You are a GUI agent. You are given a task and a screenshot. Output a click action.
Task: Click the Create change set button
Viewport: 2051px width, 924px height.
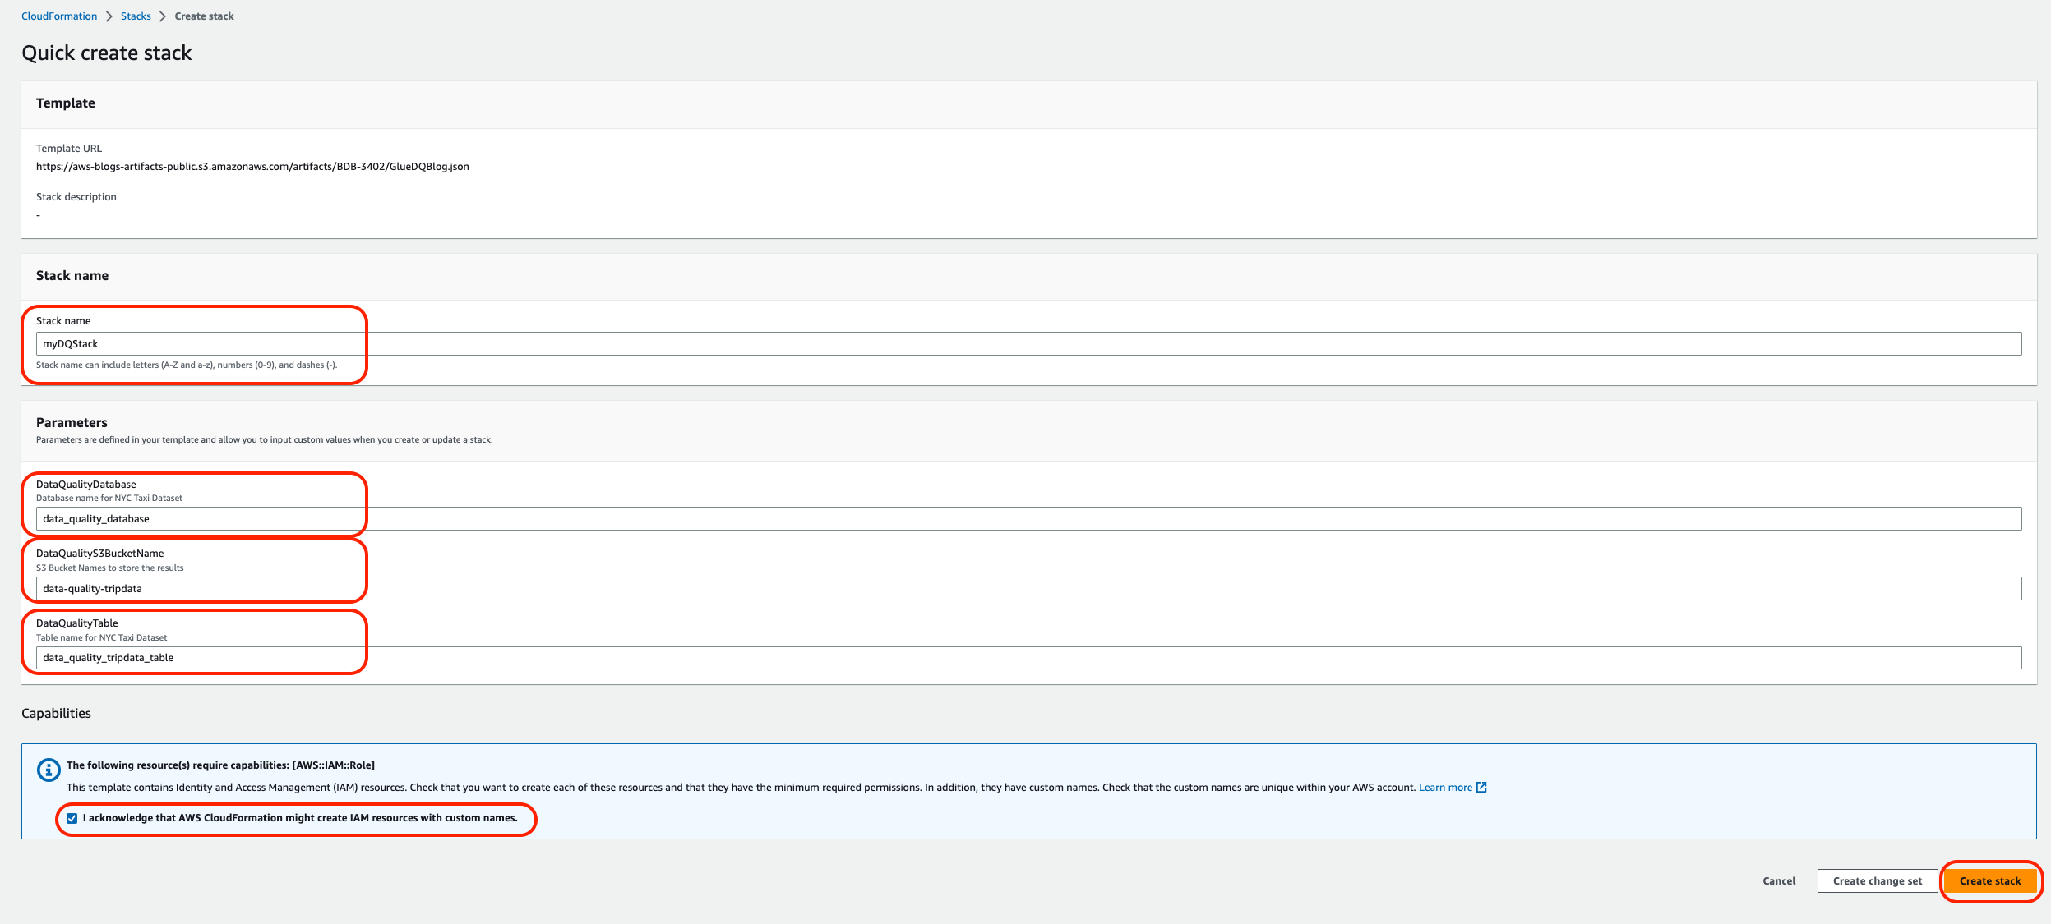click(1877, 881)
